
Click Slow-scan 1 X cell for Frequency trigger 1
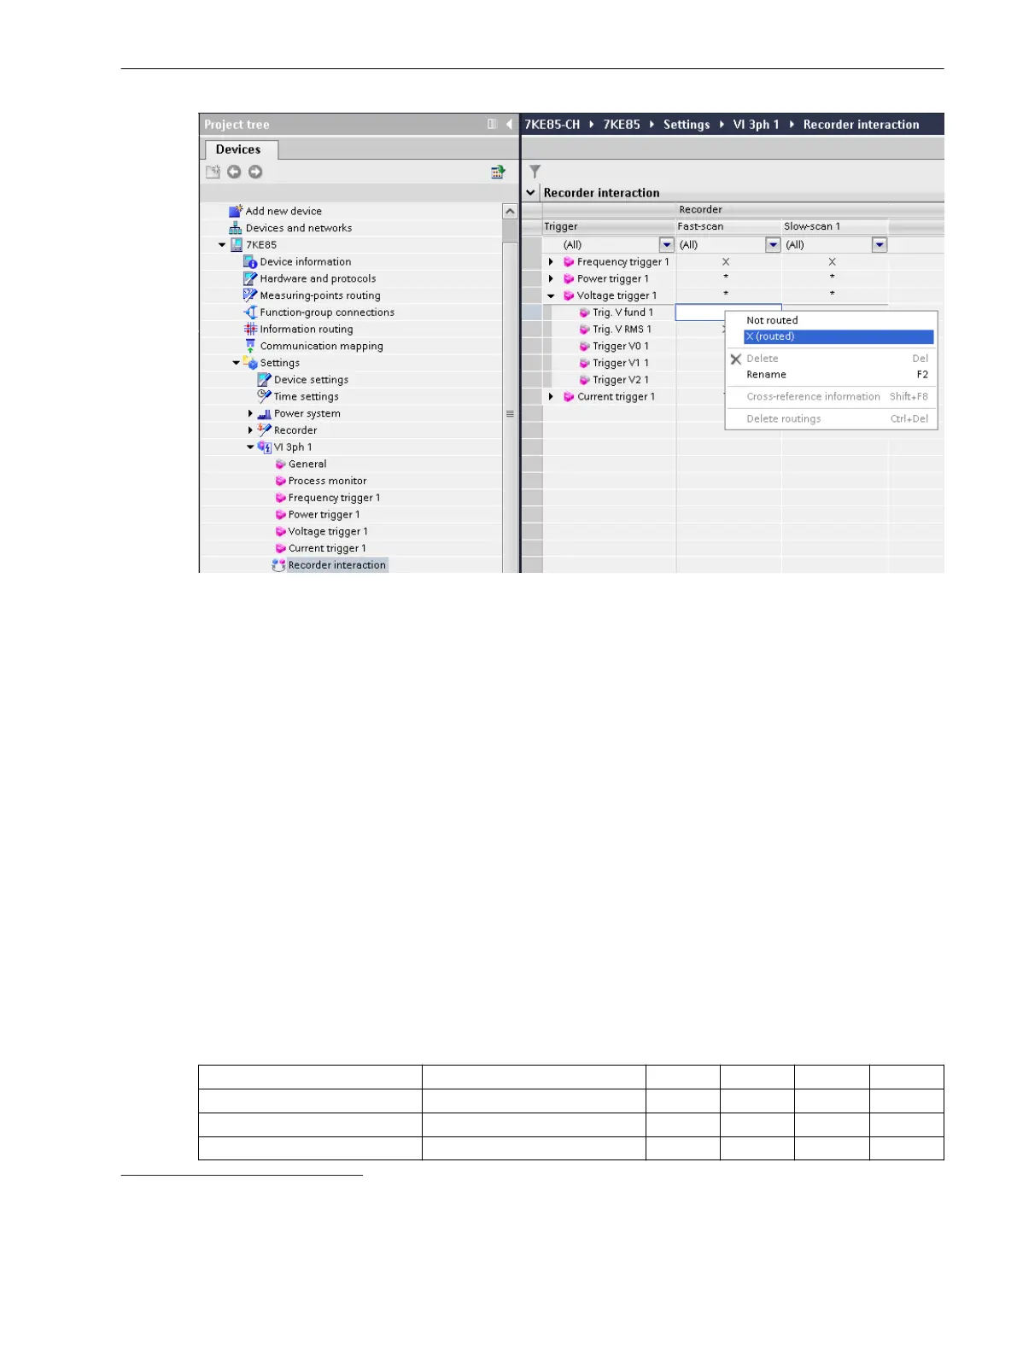coord(834,262)
